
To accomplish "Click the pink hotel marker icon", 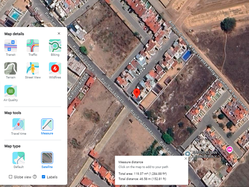I will [x=229, y=149].
